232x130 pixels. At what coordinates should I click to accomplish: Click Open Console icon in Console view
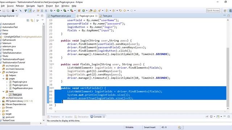218,117
